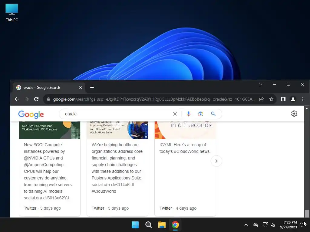This screenshot has width=310, height=232.
Task: Click the OneDrive cloud tray icon
Action: 256,225
